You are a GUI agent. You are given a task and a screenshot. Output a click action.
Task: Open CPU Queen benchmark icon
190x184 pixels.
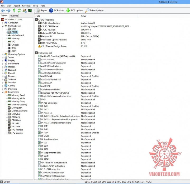click(x=9, y=108)
